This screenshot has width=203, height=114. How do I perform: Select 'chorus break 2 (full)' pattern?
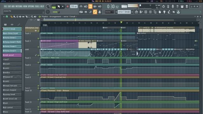(12, 42)
